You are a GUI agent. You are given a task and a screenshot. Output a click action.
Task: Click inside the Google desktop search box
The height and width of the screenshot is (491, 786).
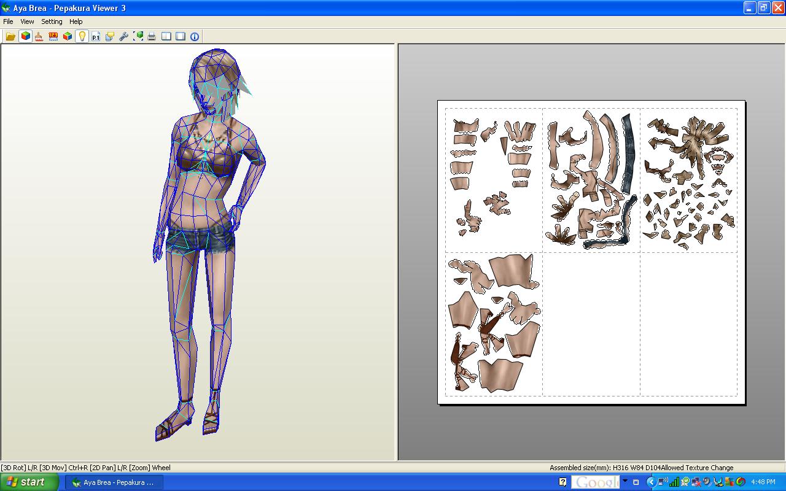[x=595, y=482]
